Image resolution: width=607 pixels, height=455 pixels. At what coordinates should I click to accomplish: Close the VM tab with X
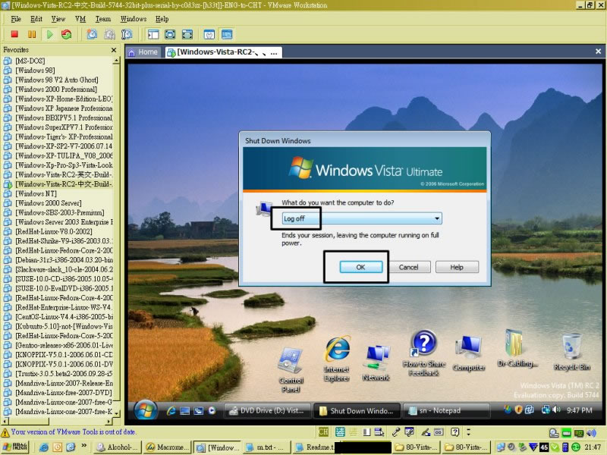pos(598,52)
